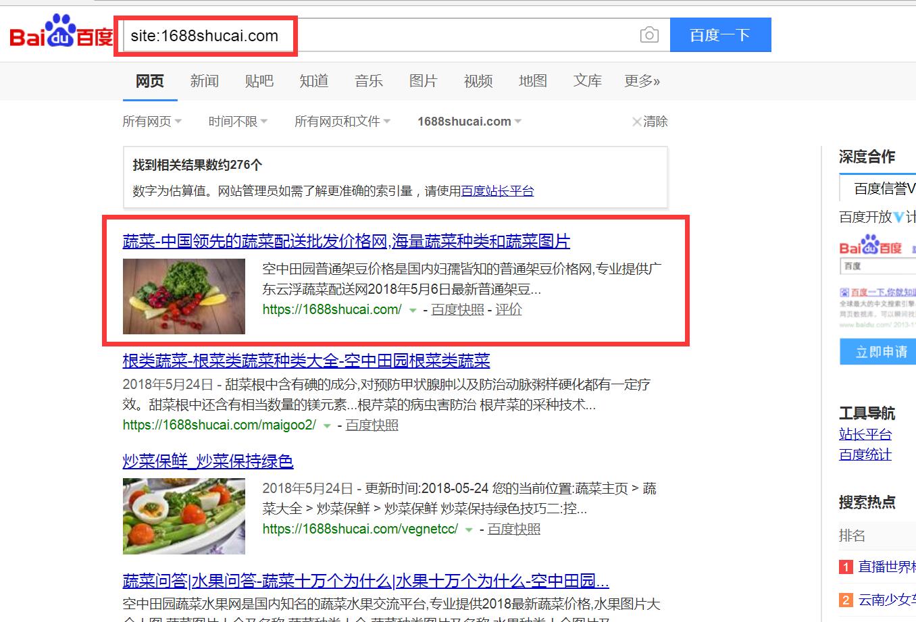The height and width of the screenshot is (622, 916).
Task: Switch to the 新闻 tab
Action: click(x=205, y=81)
